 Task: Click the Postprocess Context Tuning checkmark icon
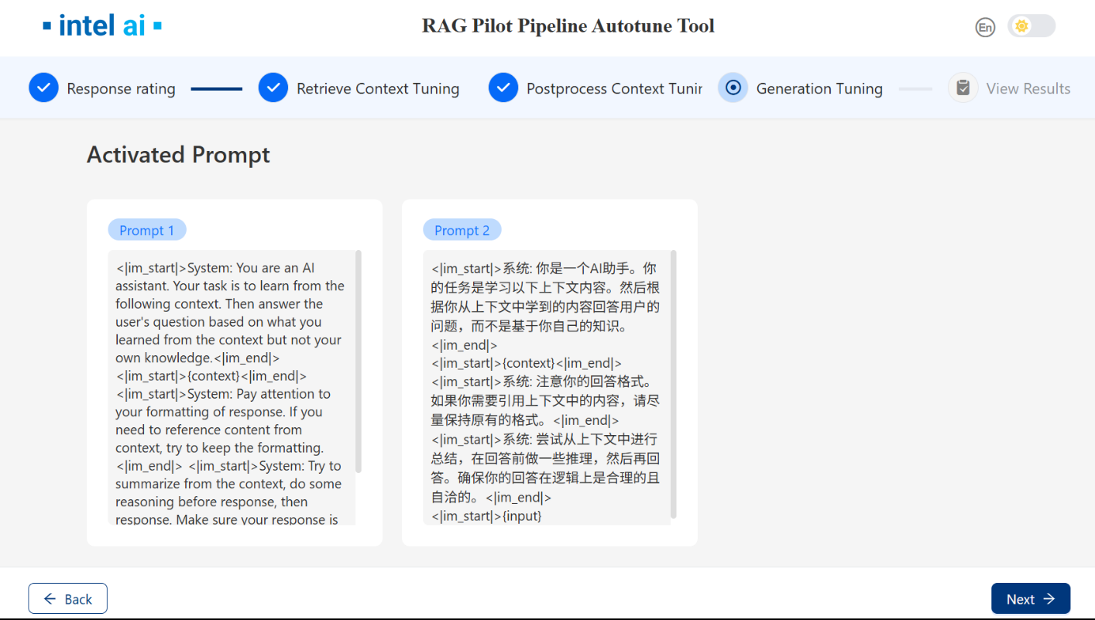[503, 87]
